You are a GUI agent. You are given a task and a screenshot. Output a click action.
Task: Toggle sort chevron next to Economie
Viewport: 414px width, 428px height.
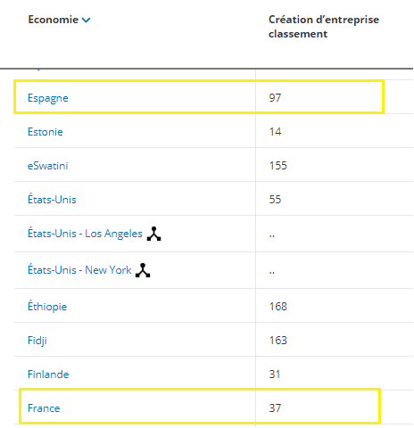86,20
